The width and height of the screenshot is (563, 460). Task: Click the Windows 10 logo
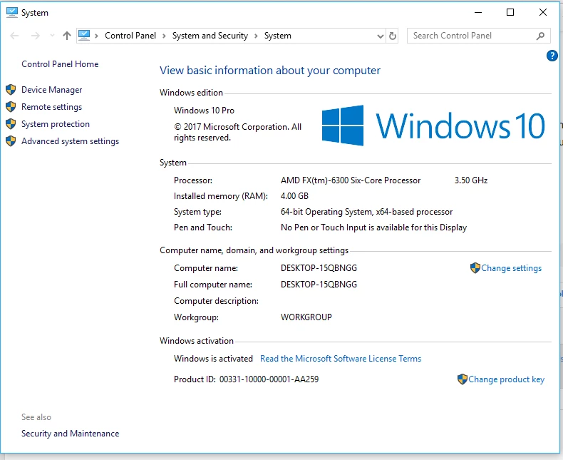click(x=433, y=126)
